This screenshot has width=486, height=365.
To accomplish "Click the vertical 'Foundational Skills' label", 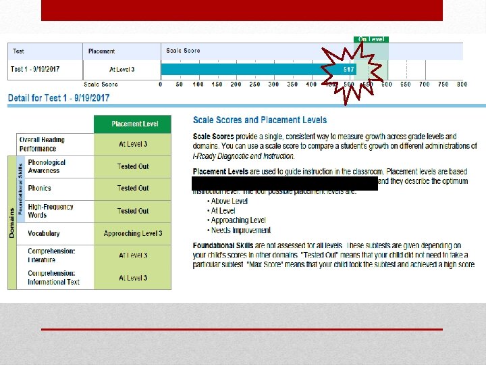I will [20, 189].
